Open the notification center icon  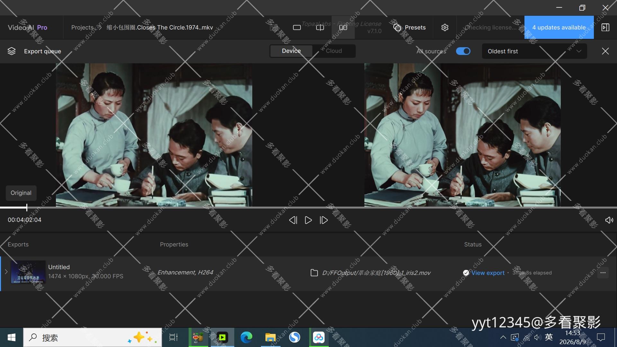(x=601, y=337)
